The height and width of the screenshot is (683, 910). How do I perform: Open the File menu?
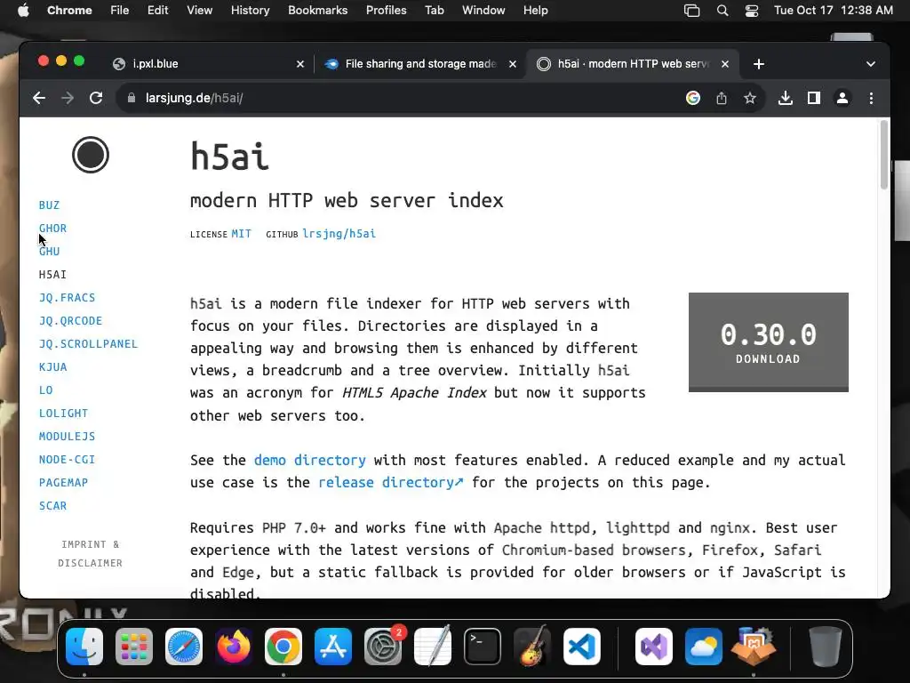[120, 10]
